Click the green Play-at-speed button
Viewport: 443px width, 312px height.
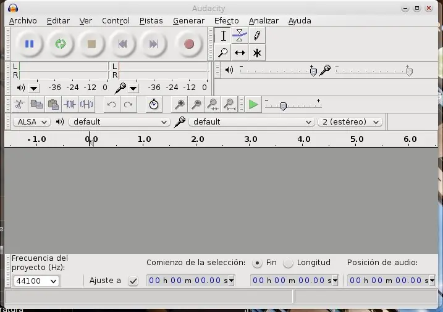pyautogui.click(x=253, y=105)
